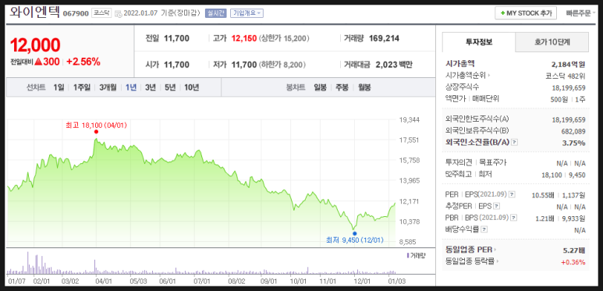Select the 1일 line chart range
Image resolution: width=603 pixels, height=291 pixels.
[59, 87]
